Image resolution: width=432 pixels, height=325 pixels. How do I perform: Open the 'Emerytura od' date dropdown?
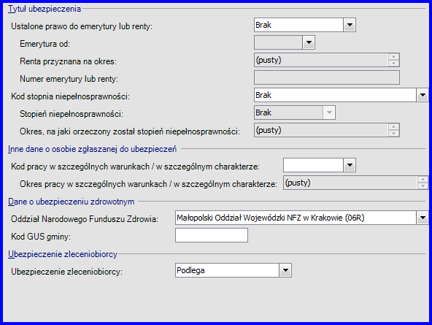click(309, 42)
